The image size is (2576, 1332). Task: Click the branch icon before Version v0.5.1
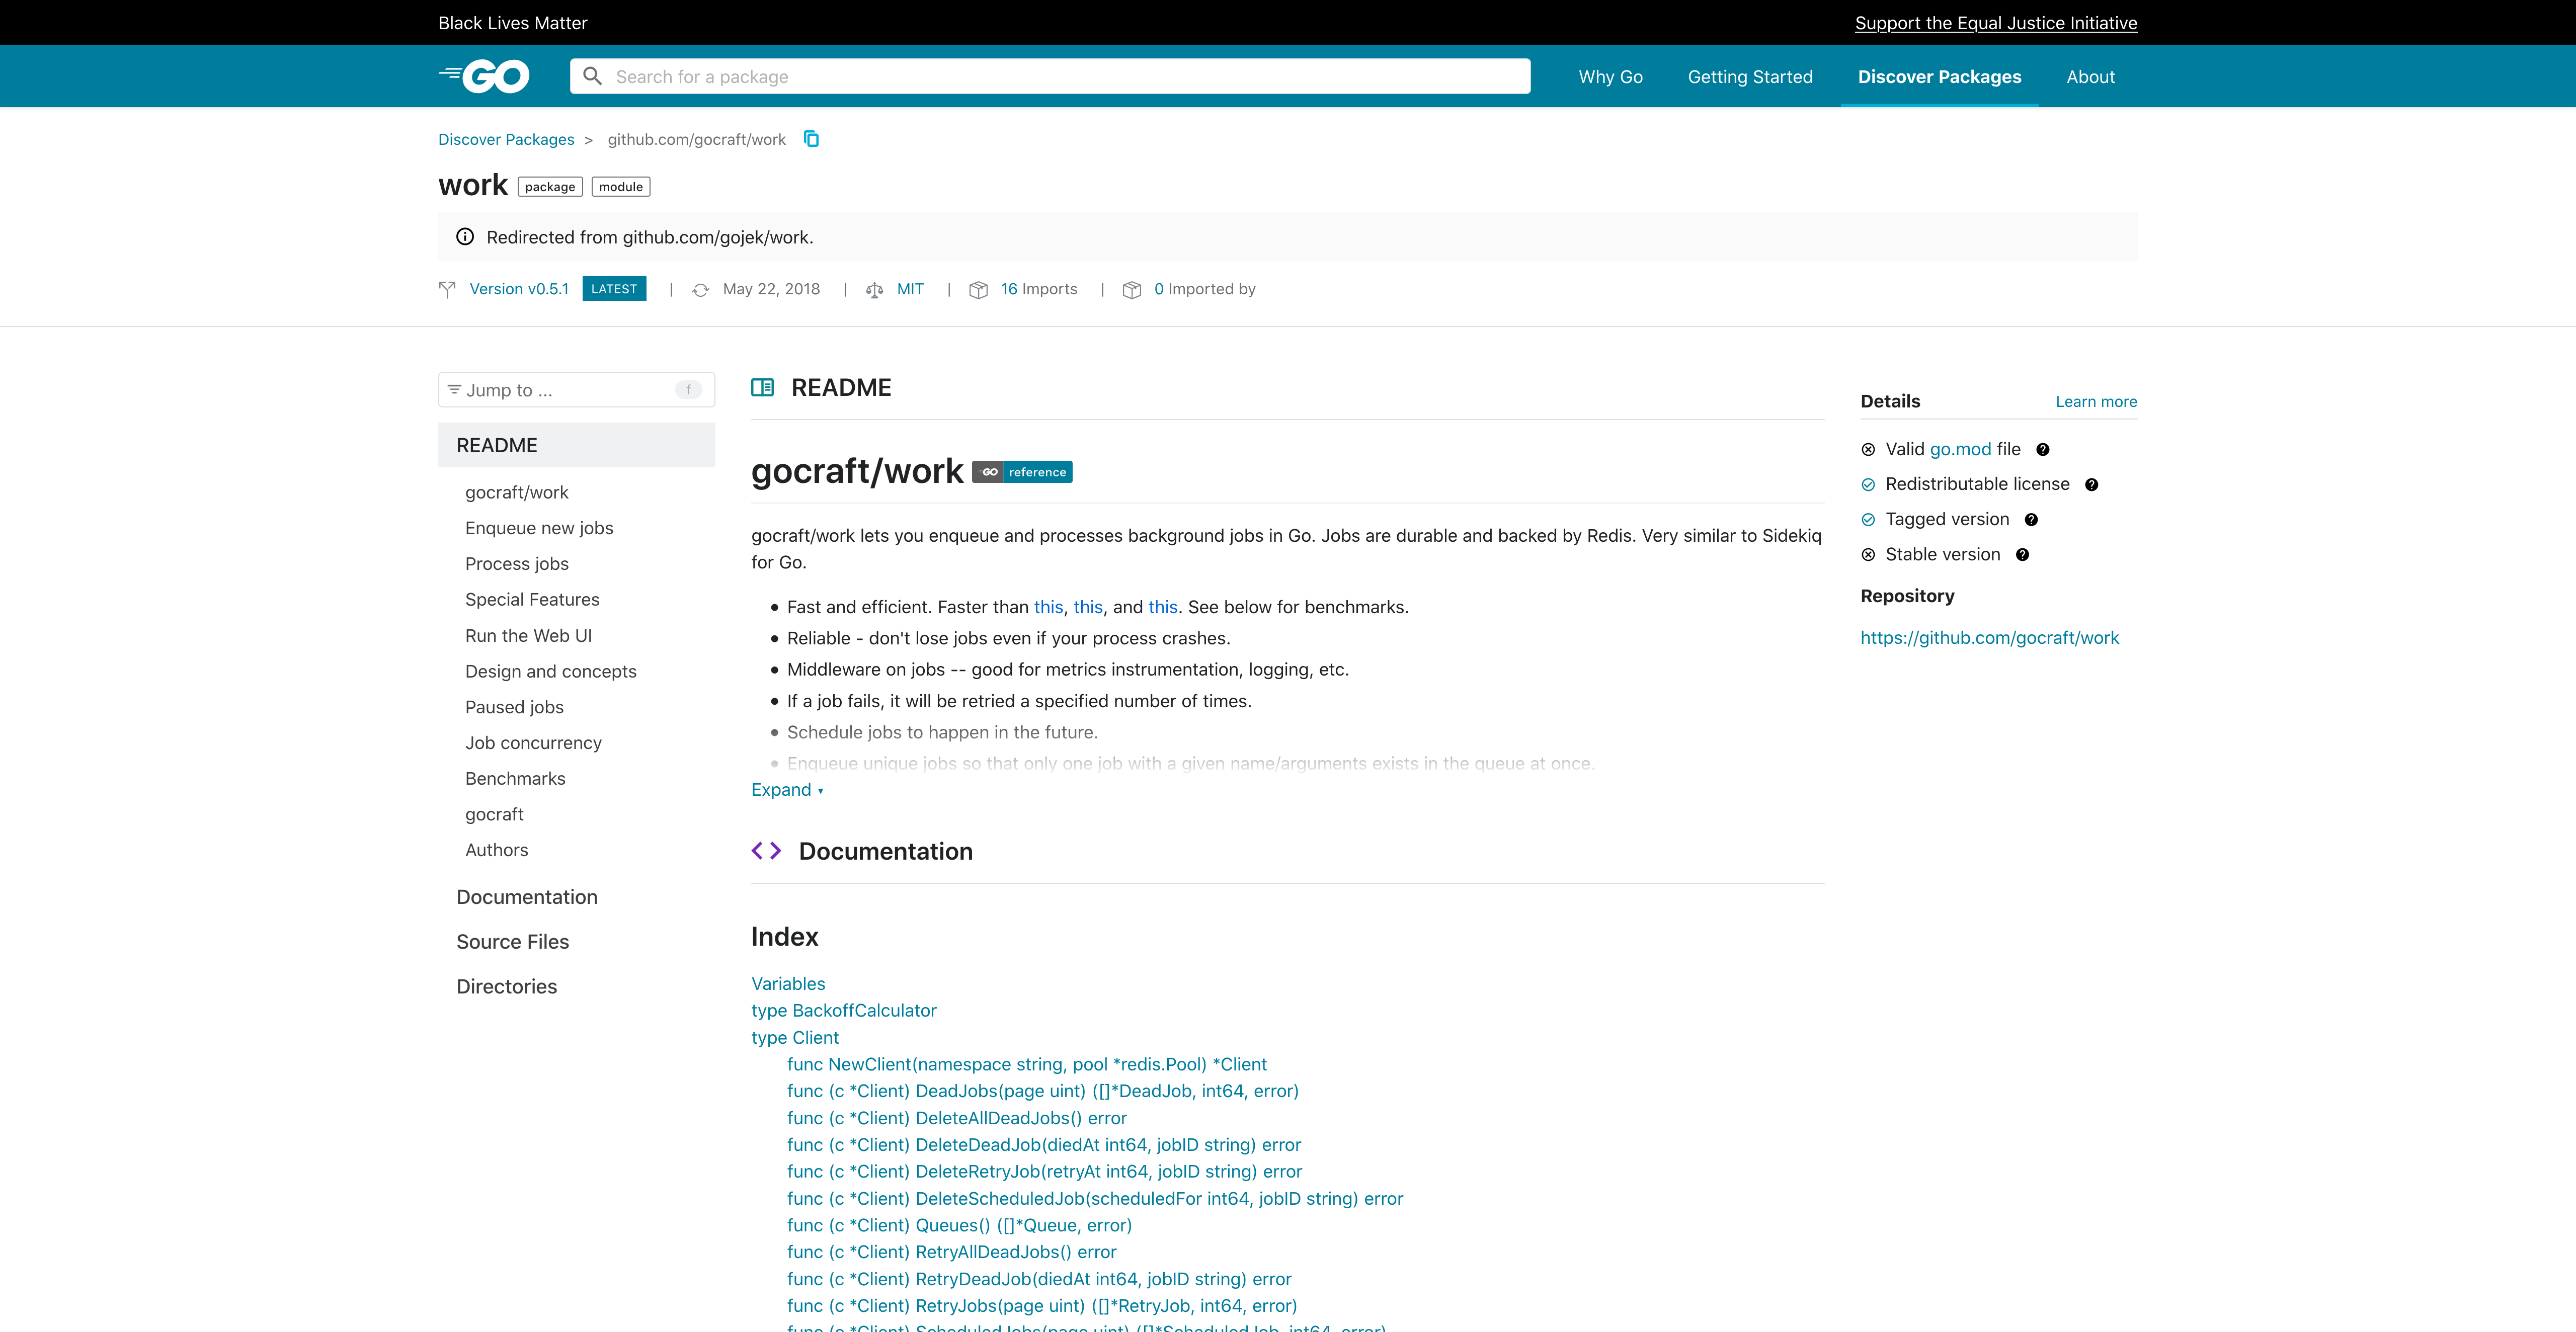click(x=447, y=289)
